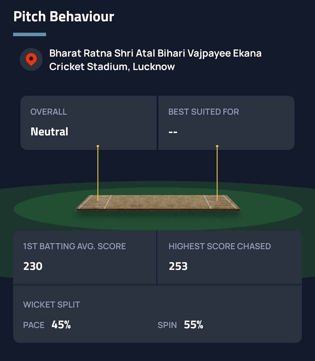
Task: Click the left yellow stump marker
Action: tap(98, 173)
